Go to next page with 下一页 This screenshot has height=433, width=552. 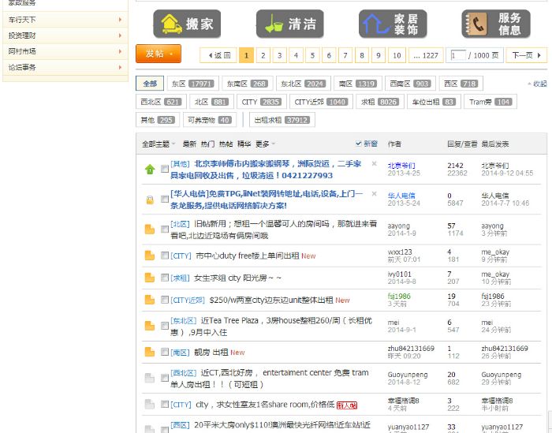526,55
